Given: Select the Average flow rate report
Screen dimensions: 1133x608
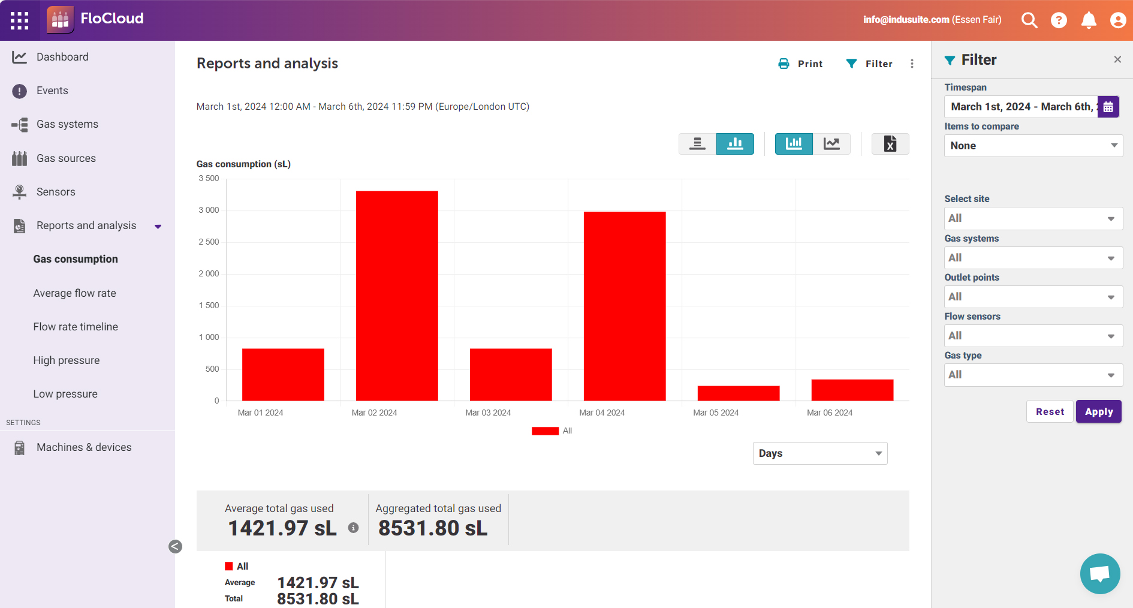Looking at the screenshot, I should tap(74, 293).
